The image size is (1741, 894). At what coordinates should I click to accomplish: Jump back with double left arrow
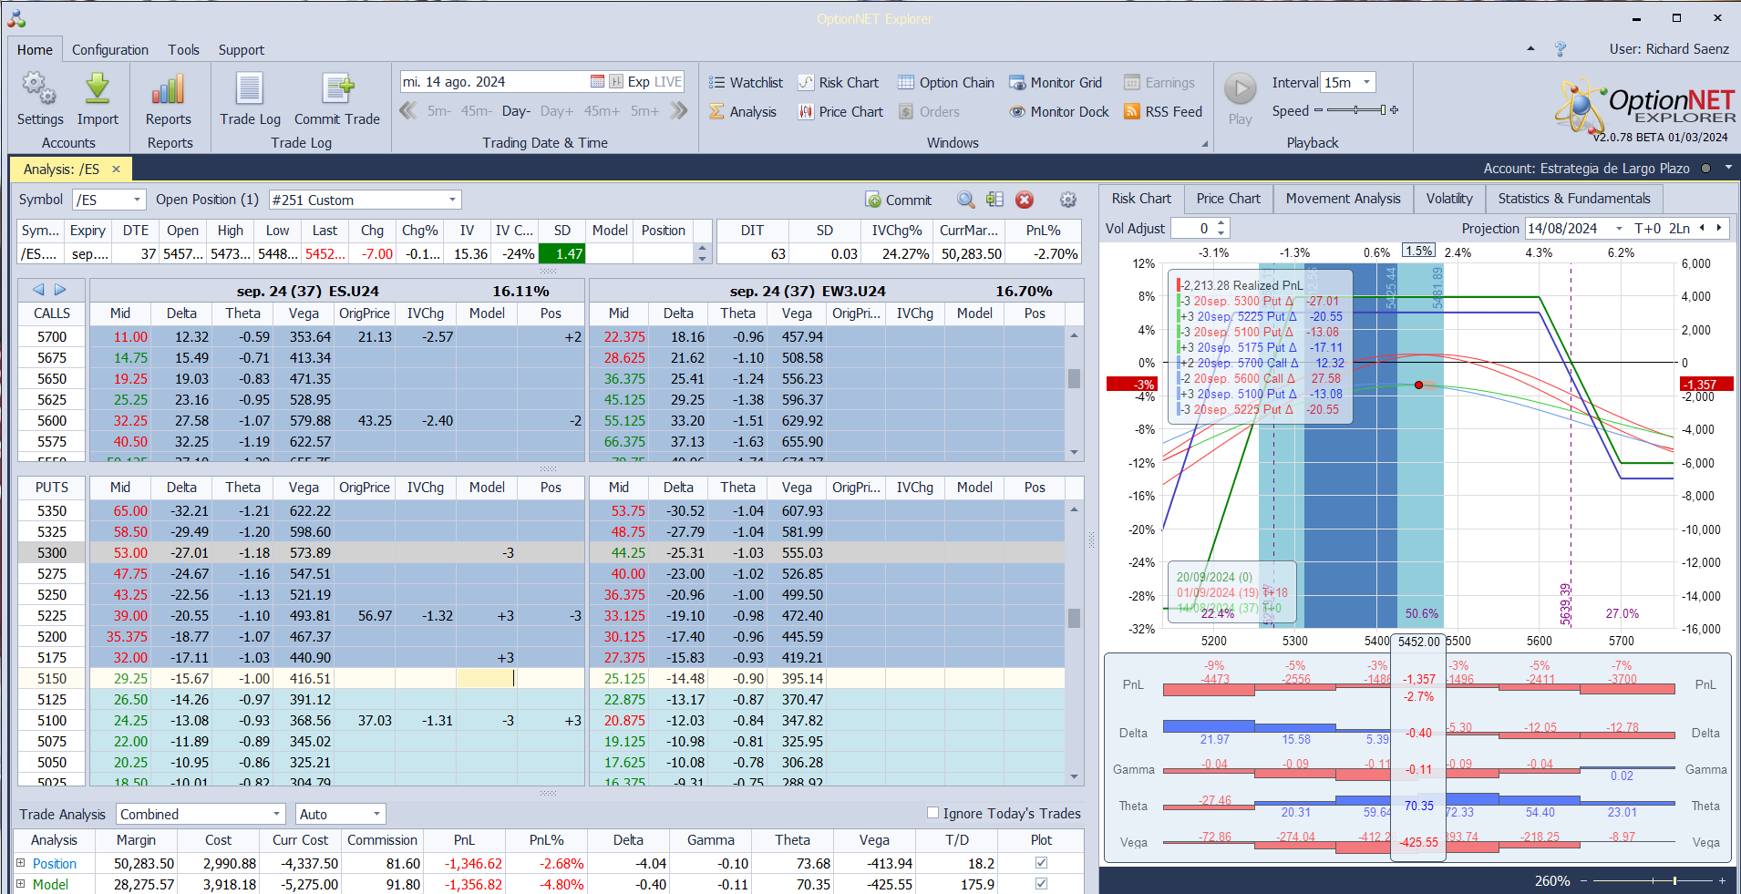[408, 110]
